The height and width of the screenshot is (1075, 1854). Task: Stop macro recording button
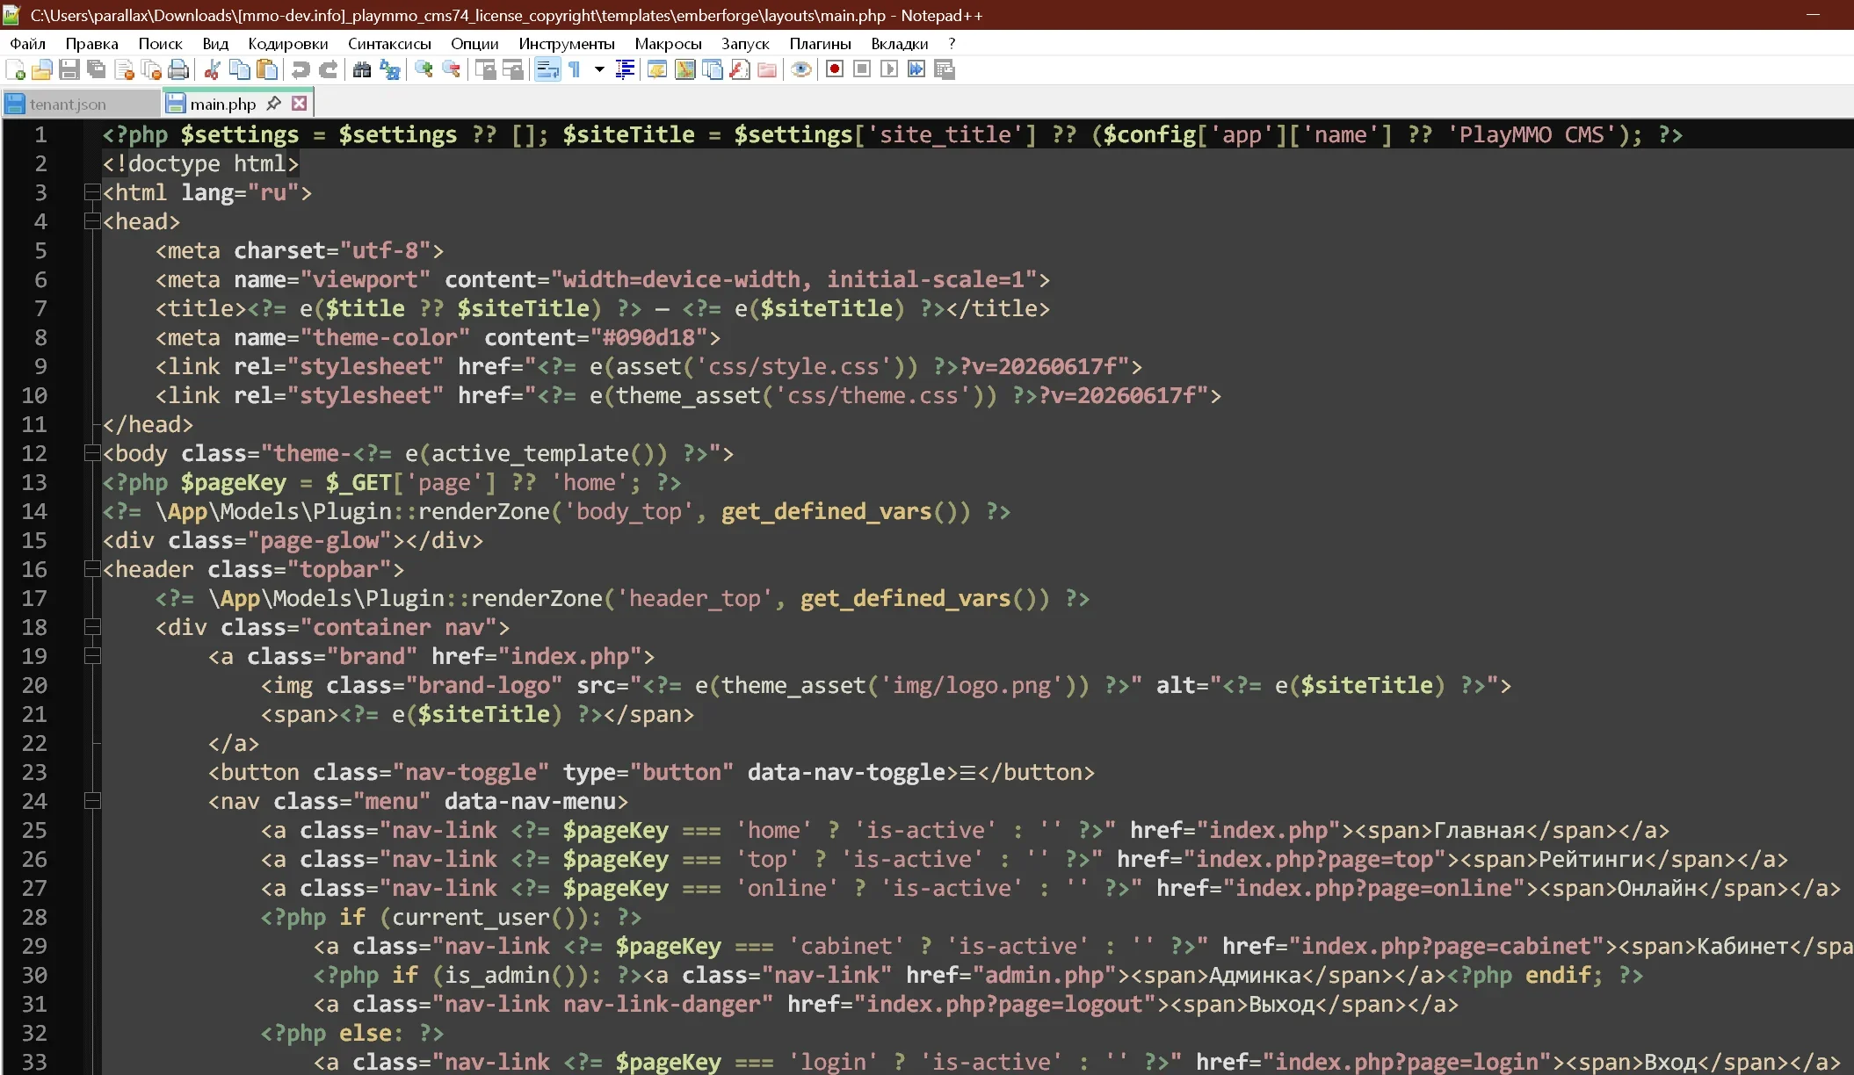point(862,70)
